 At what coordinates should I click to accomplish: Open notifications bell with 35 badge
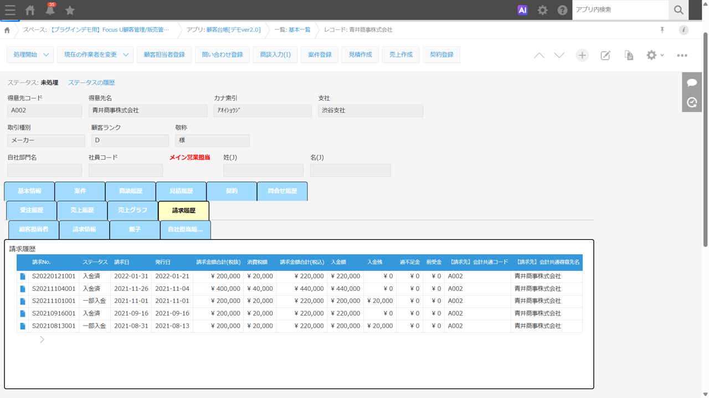tap(50, 9)
